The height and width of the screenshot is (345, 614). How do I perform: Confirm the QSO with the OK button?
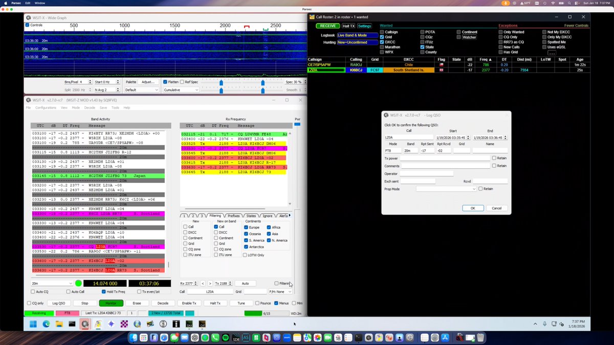click(x=473, y=208)
